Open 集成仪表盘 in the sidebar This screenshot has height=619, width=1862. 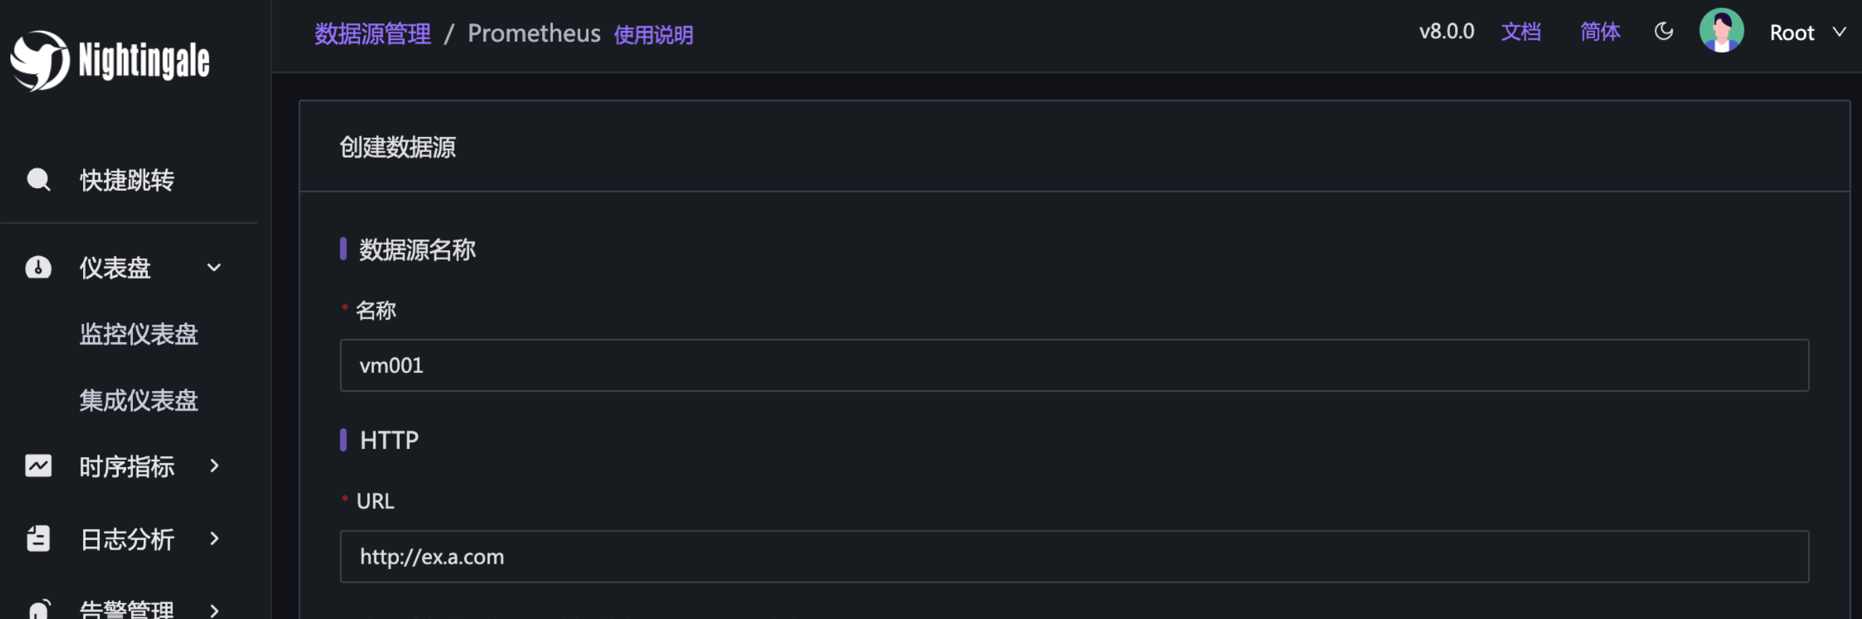[x=139, y=400]
